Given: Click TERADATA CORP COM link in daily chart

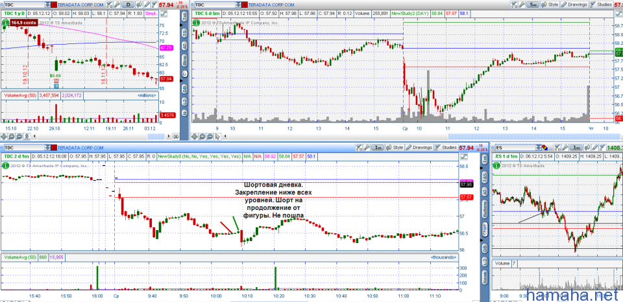Looking at the screenshot, I should [80, 5].
